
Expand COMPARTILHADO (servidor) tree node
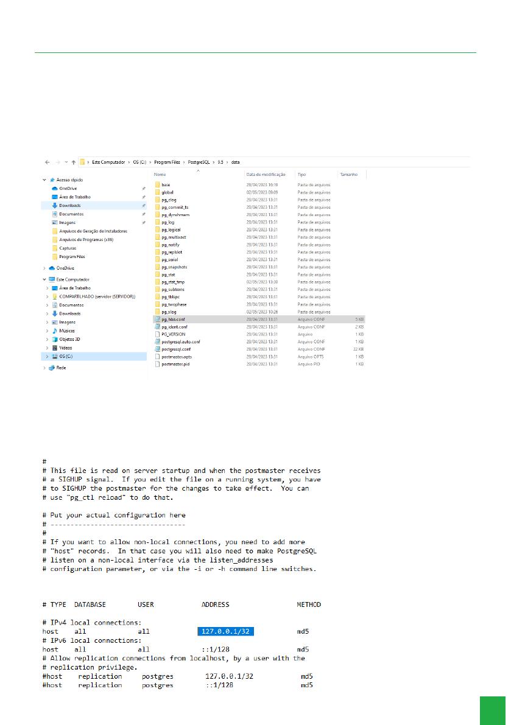[x=47, y=296]
